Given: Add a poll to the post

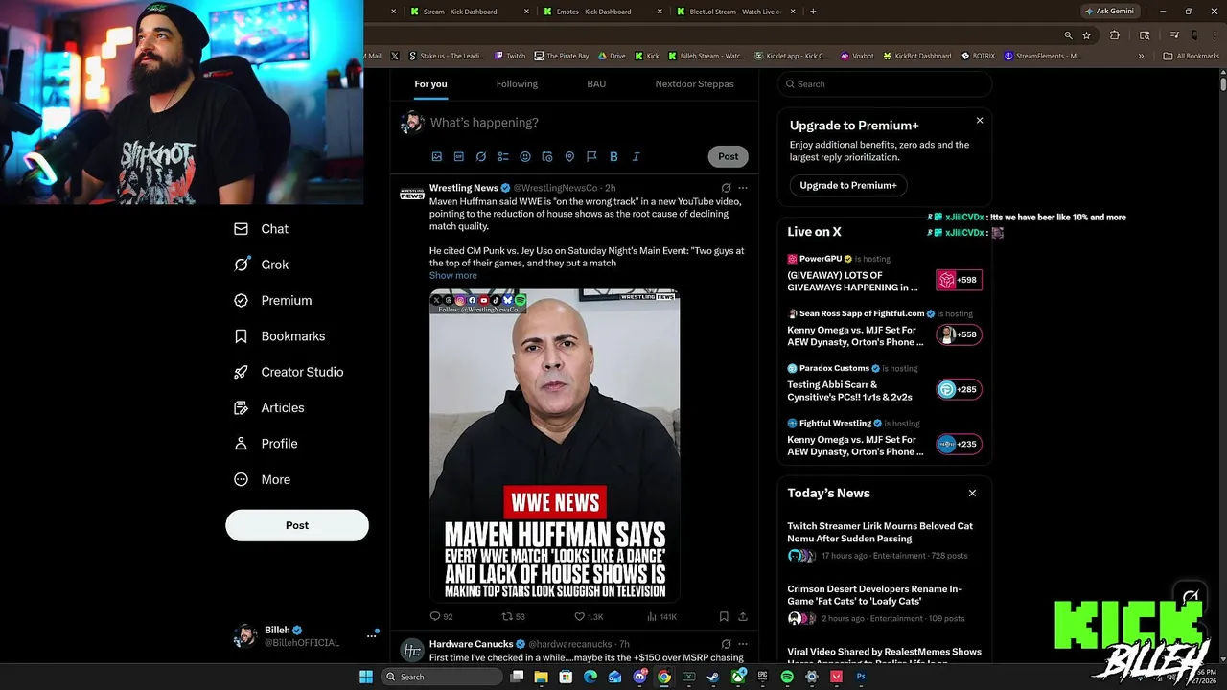Looking at the screenshot, I should click(x=503, y=156).
